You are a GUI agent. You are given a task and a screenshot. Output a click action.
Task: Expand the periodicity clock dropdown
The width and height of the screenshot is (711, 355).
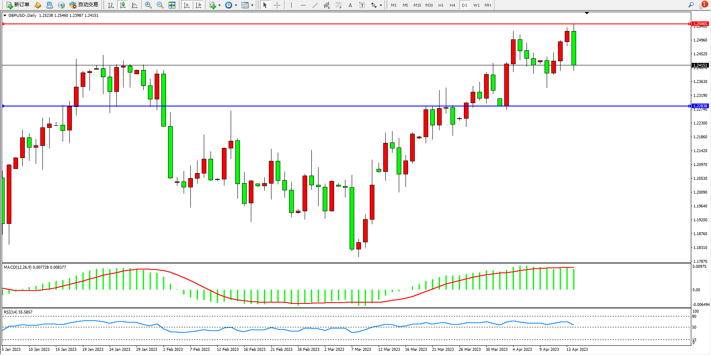click(236, 5)
